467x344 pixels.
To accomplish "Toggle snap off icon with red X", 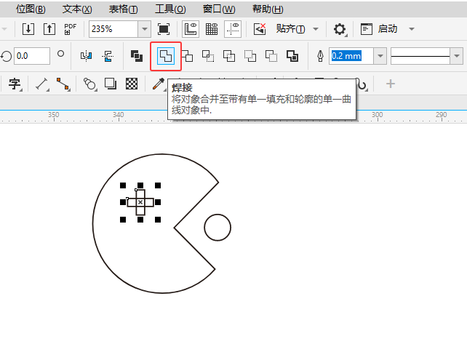I will (260, 29).
